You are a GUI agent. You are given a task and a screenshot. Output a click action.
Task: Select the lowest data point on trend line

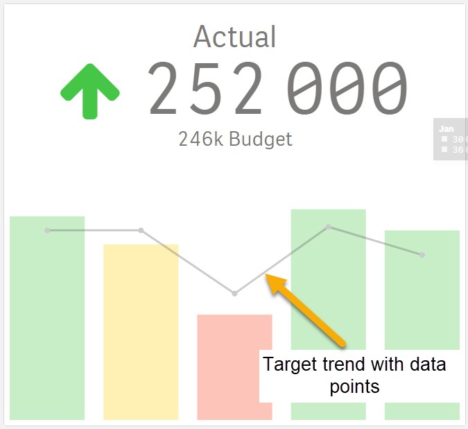point(234,294)
